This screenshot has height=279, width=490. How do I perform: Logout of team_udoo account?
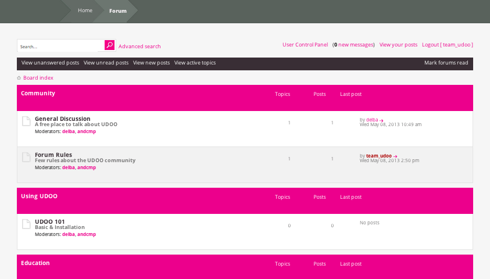[448, 45]
